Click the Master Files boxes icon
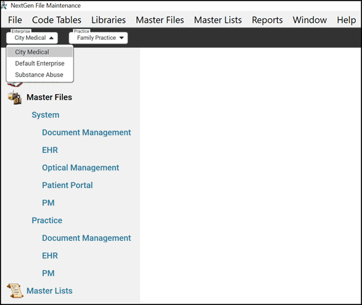This screenshot has width=362, height=305. [15, 98]
